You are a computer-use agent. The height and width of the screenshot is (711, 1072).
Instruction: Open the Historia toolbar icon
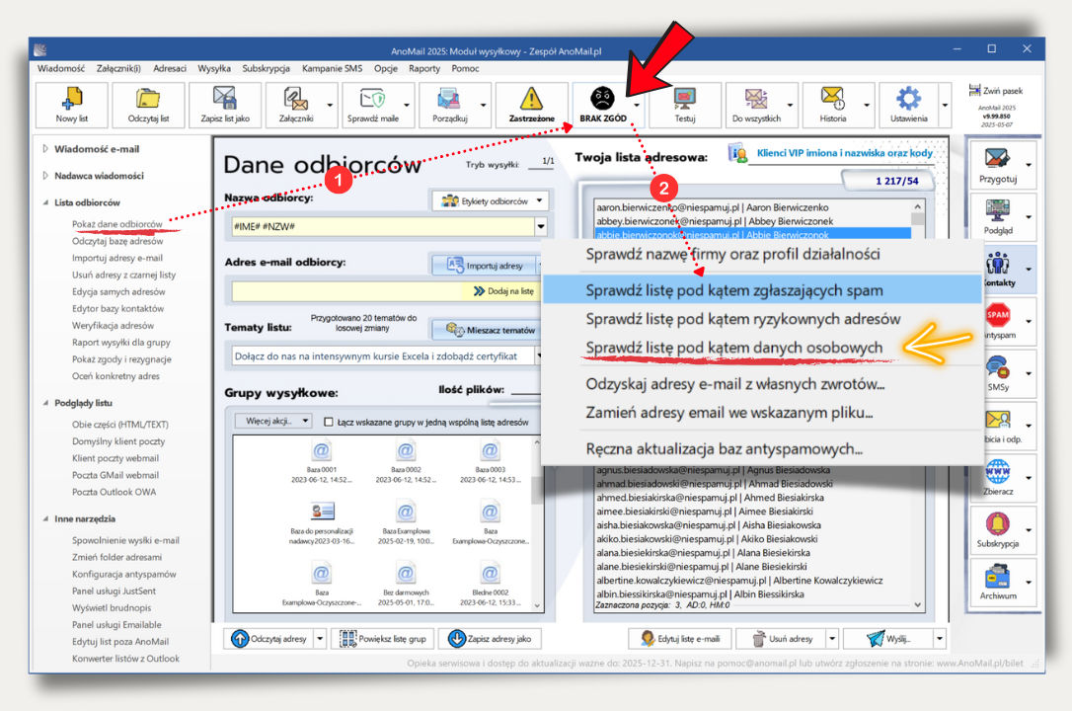click(832, 99)
